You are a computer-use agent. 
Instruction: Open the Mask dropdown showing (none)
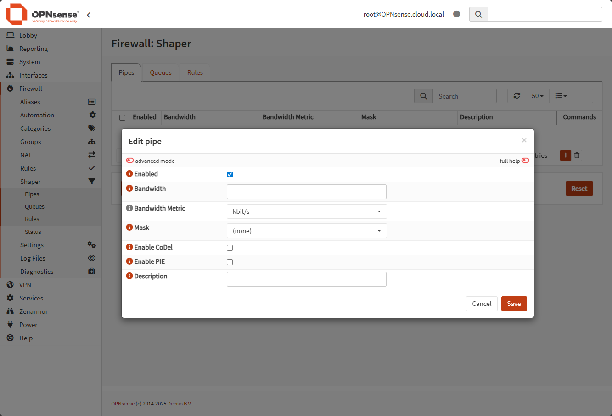click(x=306, y=231)
